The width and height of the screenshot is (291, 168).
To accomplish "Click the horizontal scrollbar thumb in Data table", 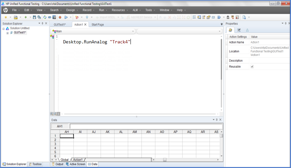I will [x=165, y=160].
